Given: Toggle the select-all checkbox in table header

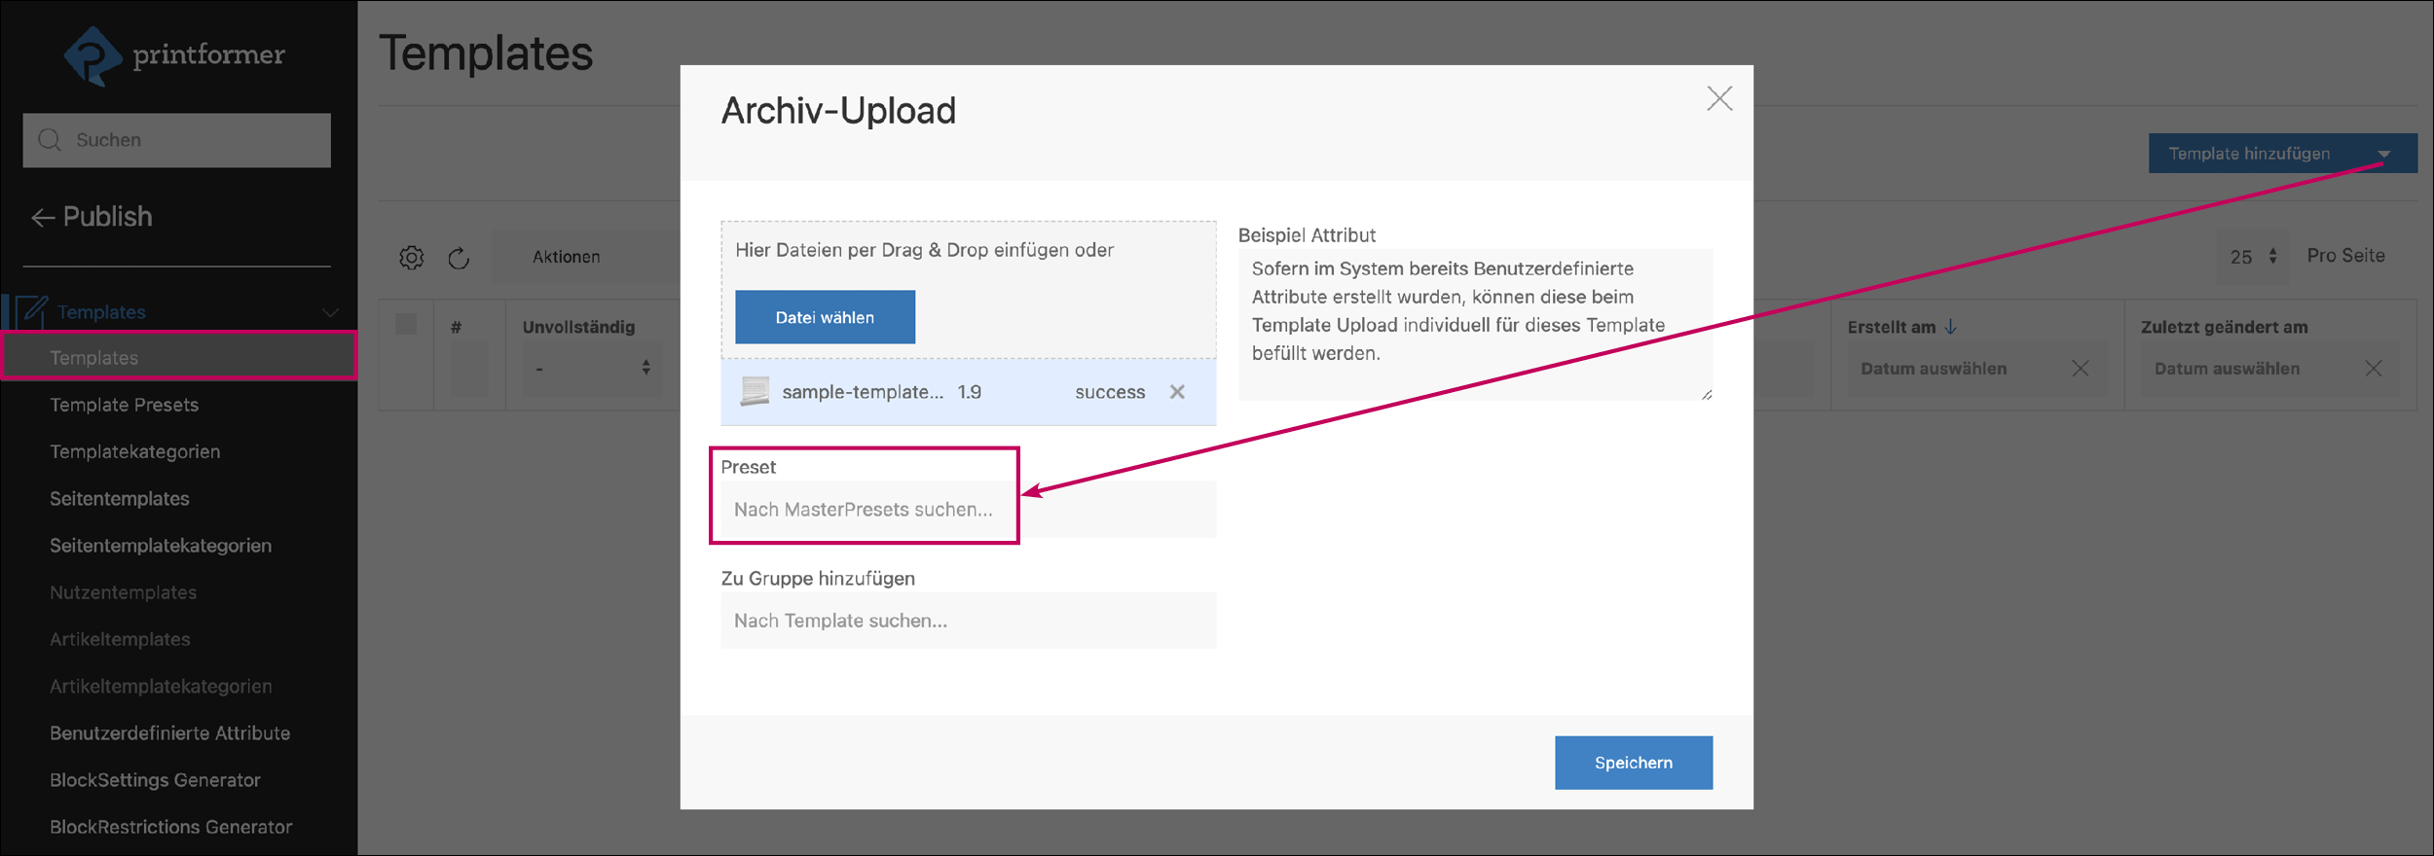Looking at the screenshot, I should [406, 325].
